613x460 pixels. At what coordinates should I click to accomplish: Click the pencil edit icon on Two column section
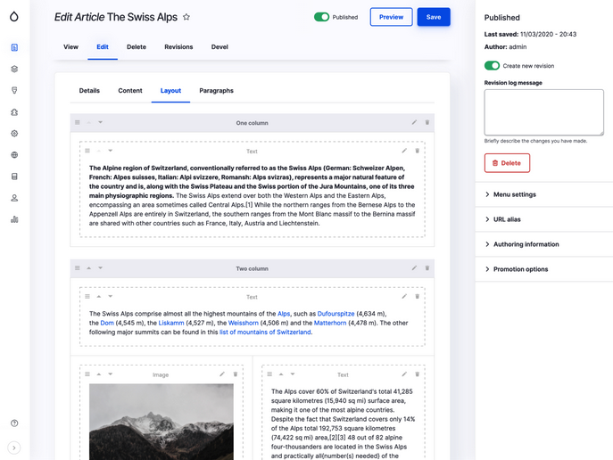(414, 267)
